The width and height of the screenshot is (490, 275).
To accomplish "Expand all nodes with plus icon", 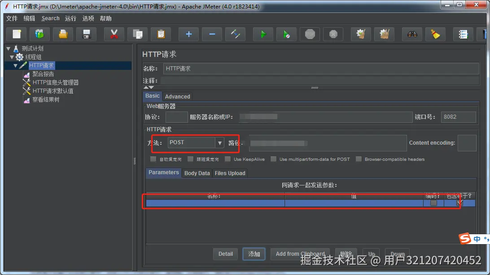I will point(188,34).
